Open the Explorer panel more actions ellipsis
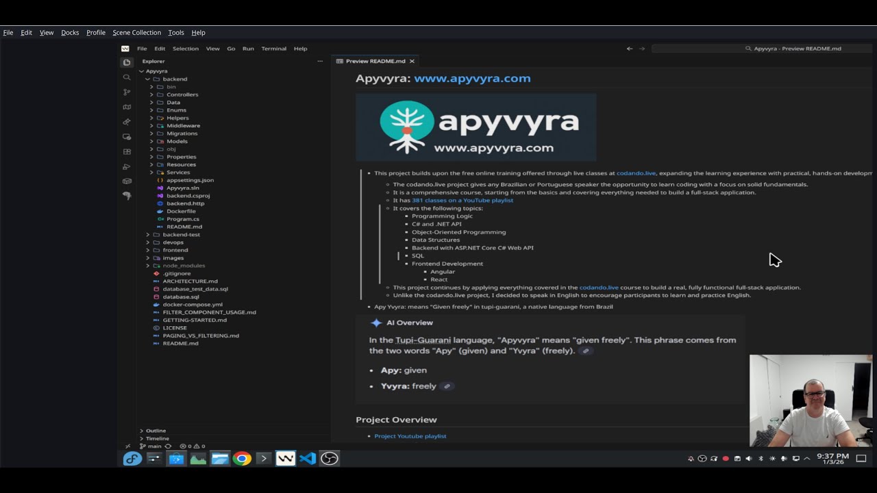877x493 pixels. coord(320,62)
